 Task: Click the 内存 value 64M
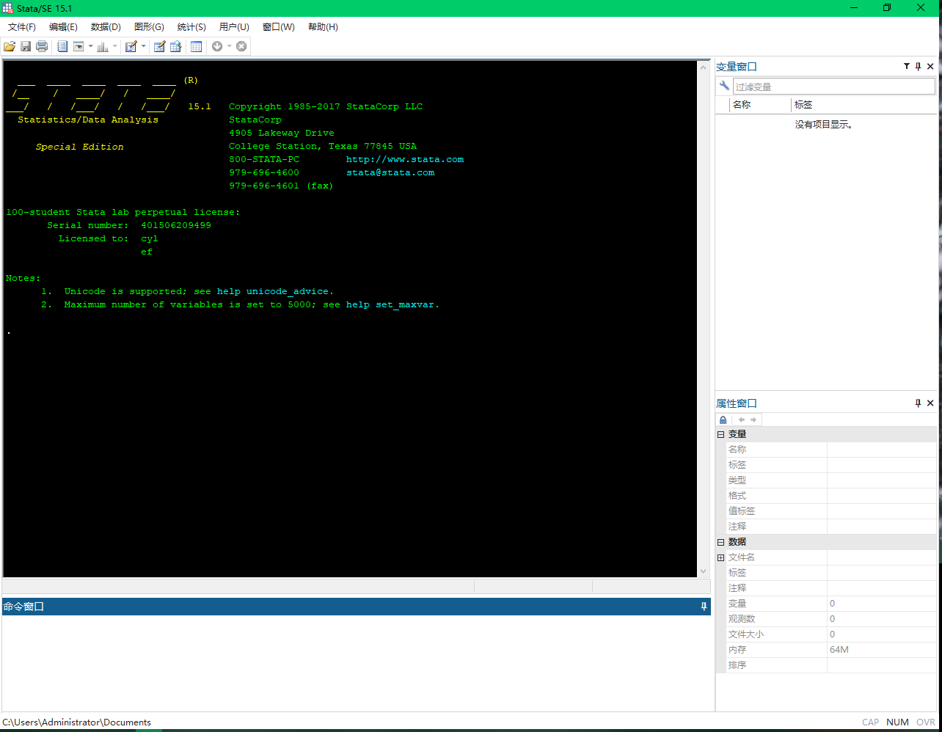pyautogui.click(x=839, y=650)
